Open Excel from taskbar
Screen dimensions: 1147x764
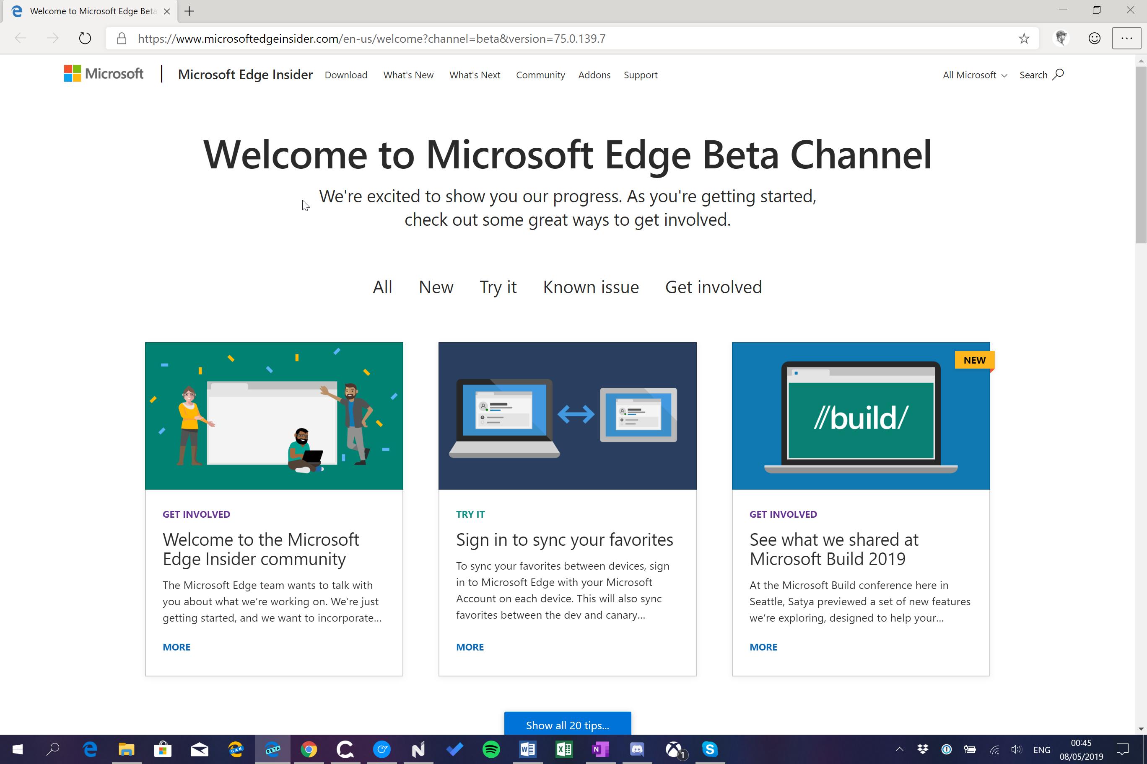[x=564, y=749]
